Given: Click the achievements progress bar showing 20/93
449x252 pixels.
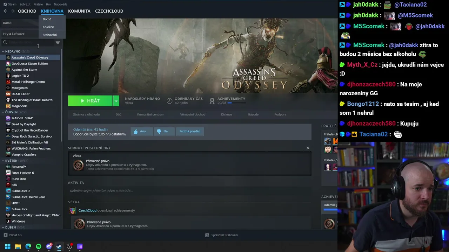Looking at the screenshot, I should pos(236,103).
